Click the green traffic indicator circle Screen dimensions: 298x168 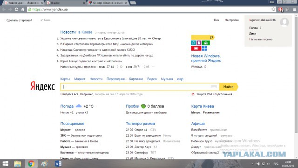pos(143,106)
